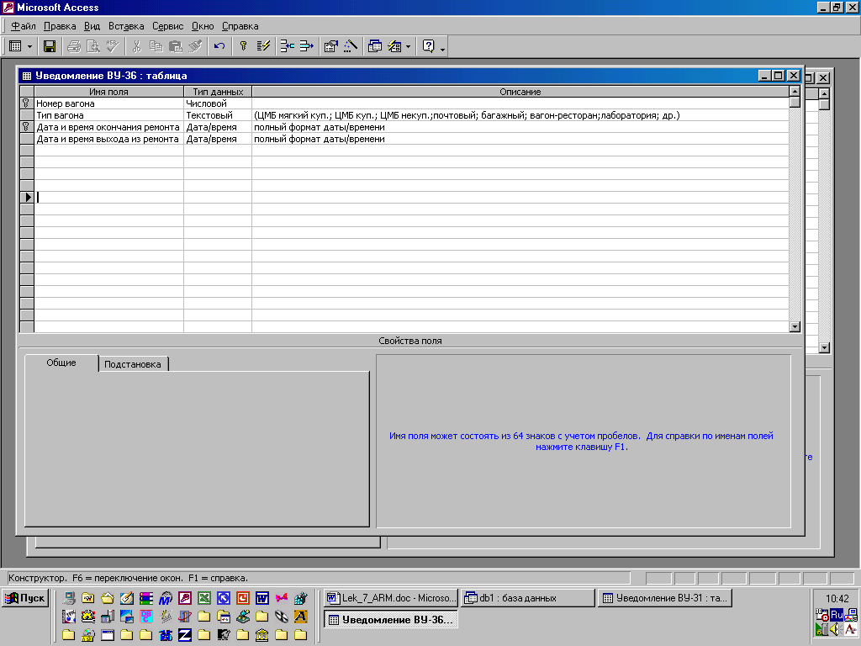The image size is (861, 646).
Task: Toggle the Primary Key toolbar icon
Action: click(x=244, y=47)
